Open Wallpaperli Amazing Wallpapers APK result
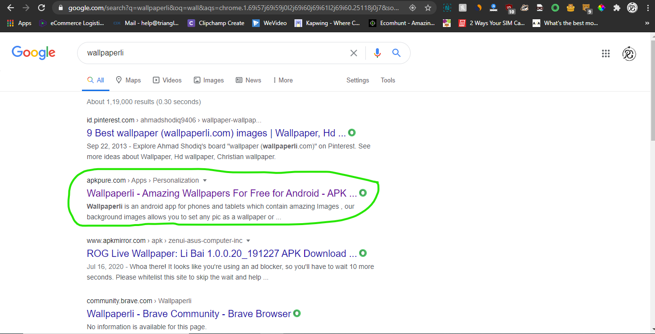This screenshot has width=655, height=334. [222, 193]
